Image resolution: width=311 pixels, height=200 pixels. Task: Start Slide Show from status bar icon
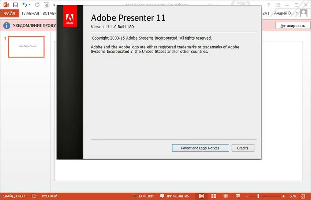tap(237, 196)
